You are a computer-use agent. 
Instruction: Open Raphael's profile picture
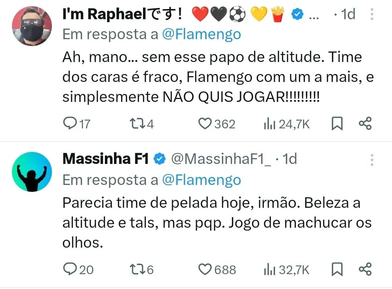pyautogui.click(x=32, y=26)
